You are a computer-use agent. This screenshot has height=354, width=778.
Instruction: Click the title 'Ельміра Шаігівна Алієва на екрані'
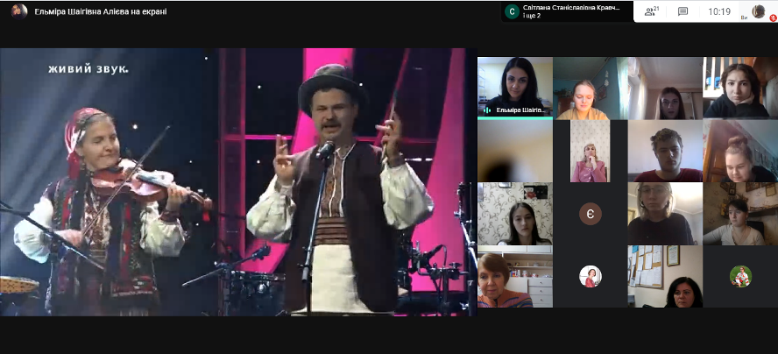(x=101, y=11)
